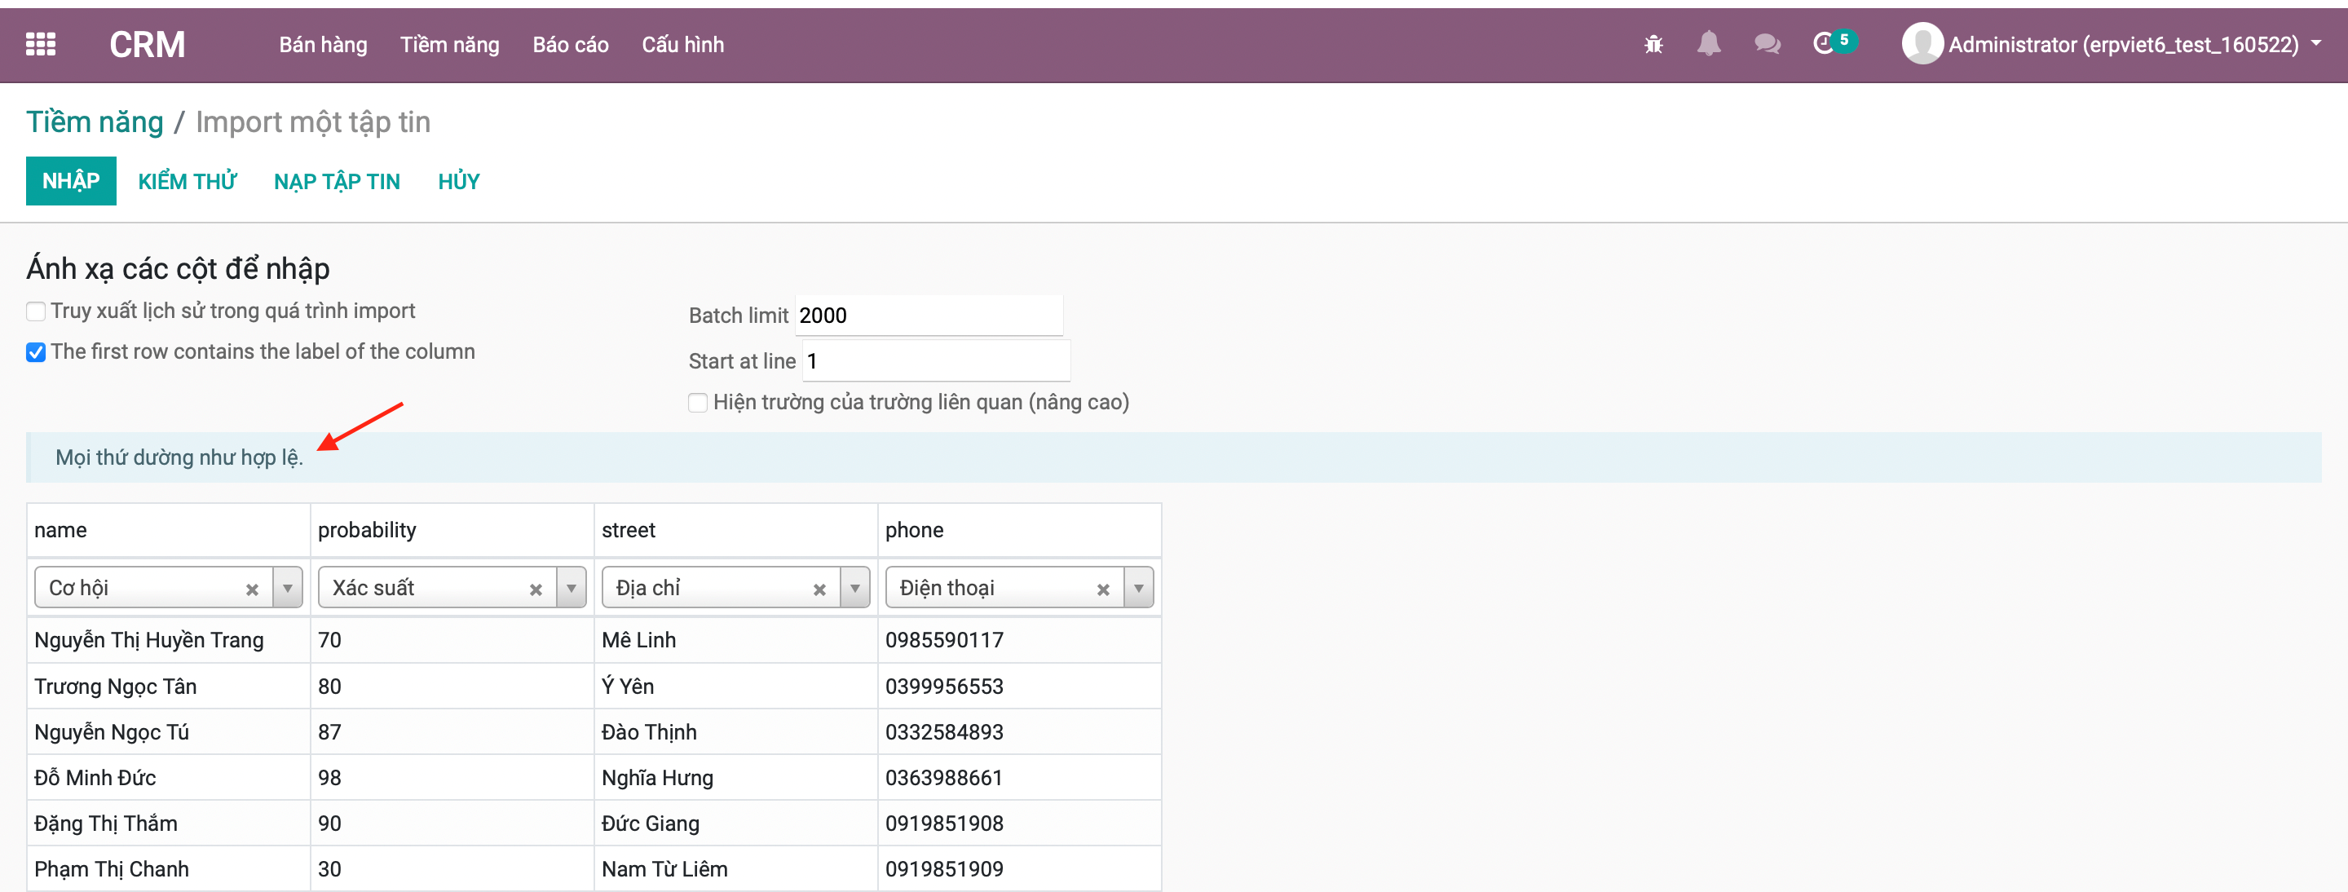Select Trương Ngọc Tân cell
2348x892 pixels.
[x=169, y=686]
